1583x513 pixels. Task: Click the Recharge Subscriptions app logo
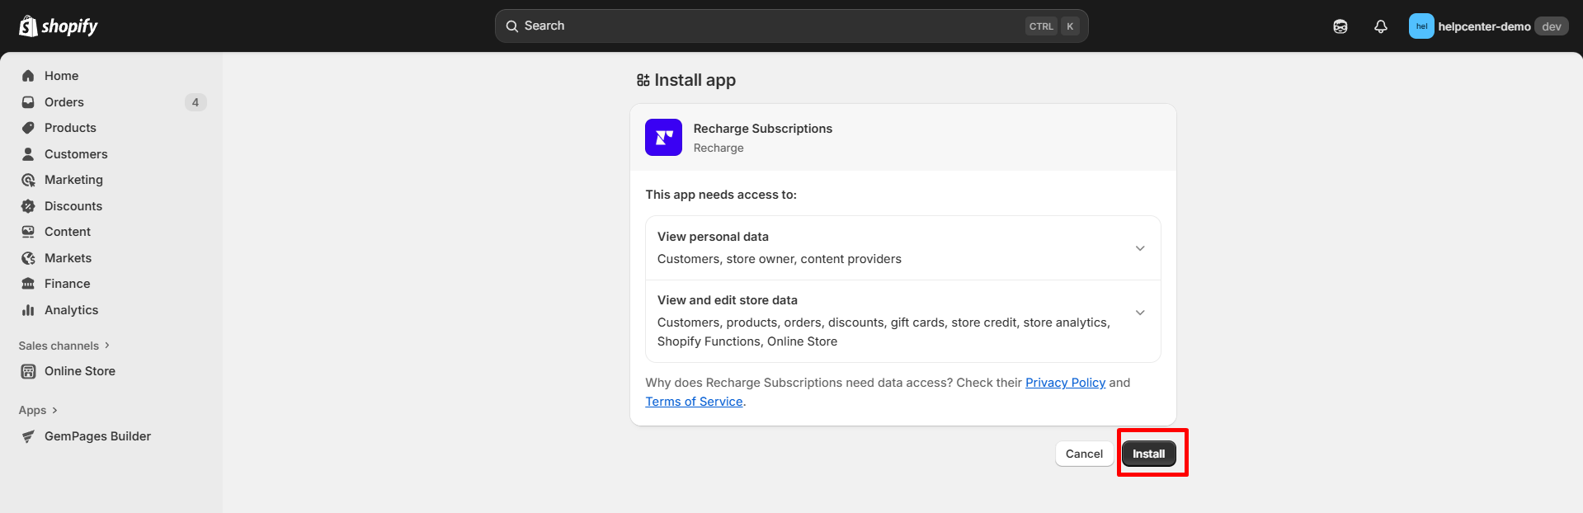(663, 138)
